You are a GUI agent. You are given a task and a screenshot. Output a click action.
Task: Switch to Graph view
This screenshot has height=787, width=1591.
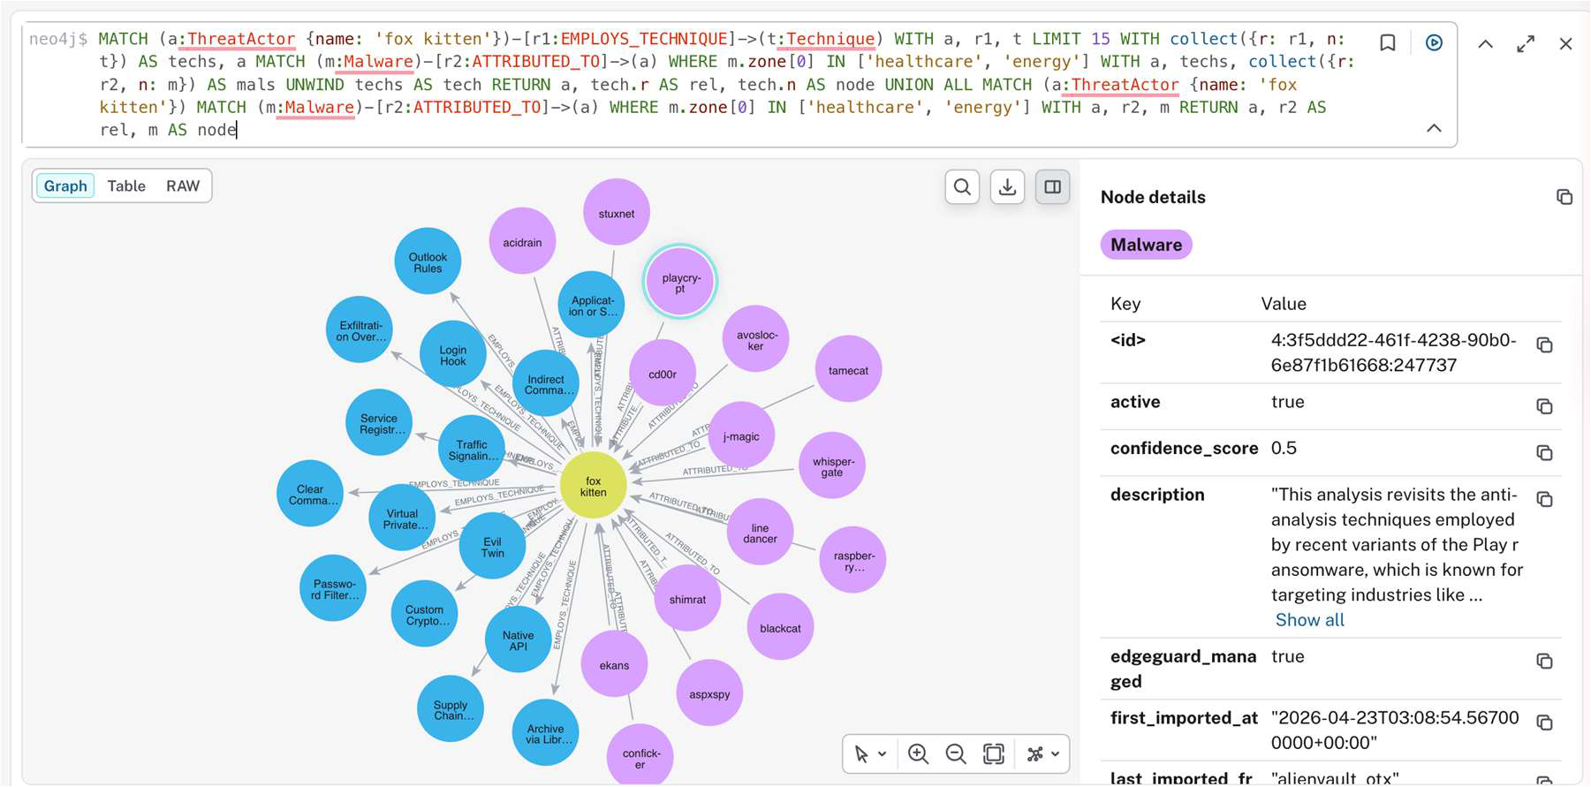[65, 186]
